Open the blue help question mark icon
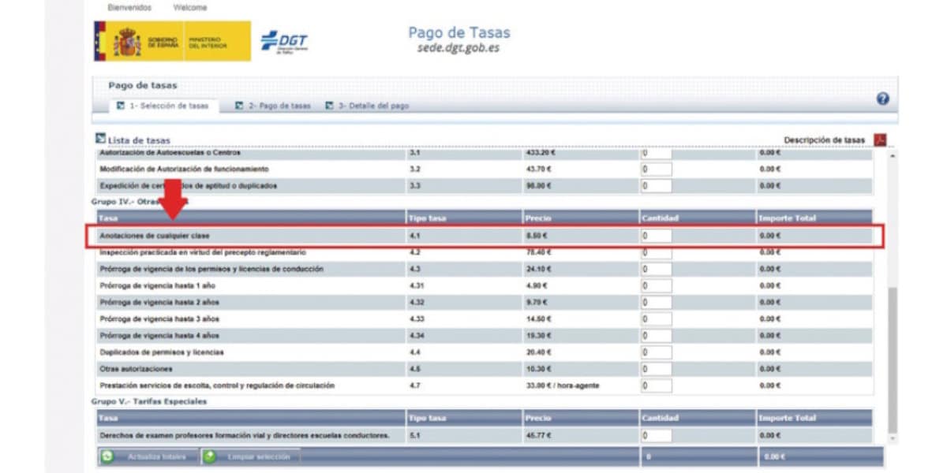Image resolution: width=947 pixels, height=473 pixels. 883,99
